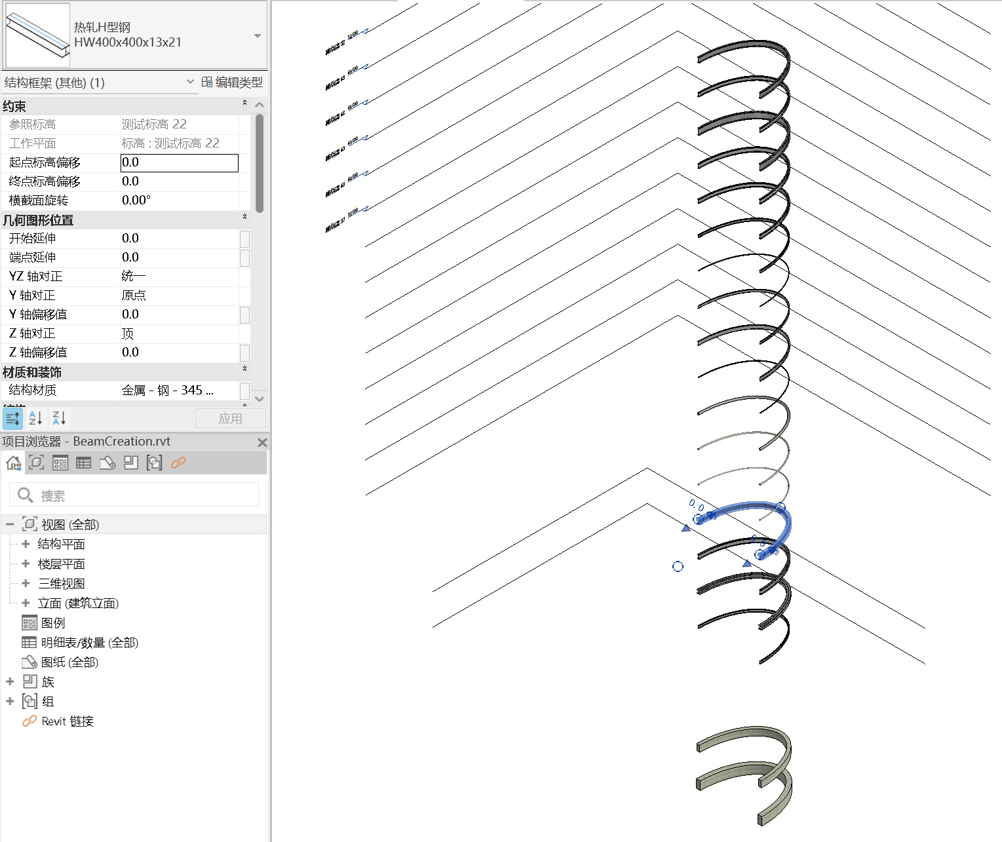The image size is (1002, 842).
Task: Expand the 结构平面 tree node
Action: [x=26, y=544]
